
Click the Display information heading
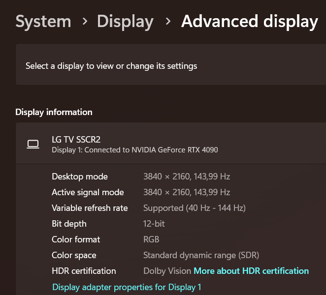[54, 112]
